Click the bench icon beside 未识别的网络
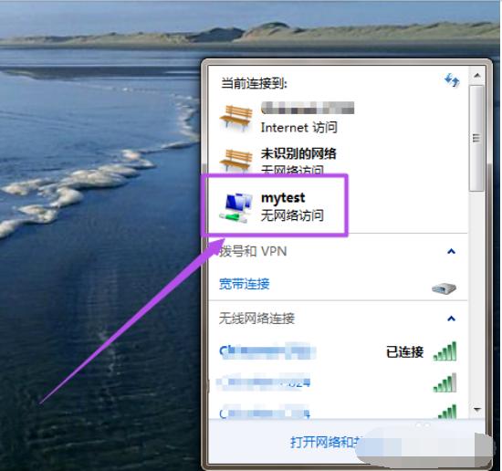 [236, 161]
